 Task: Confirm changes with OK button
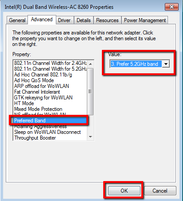[x=124, y=191]
